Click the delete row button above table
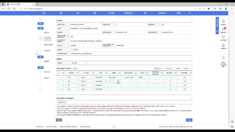235x132 pixels. [177, 68]
